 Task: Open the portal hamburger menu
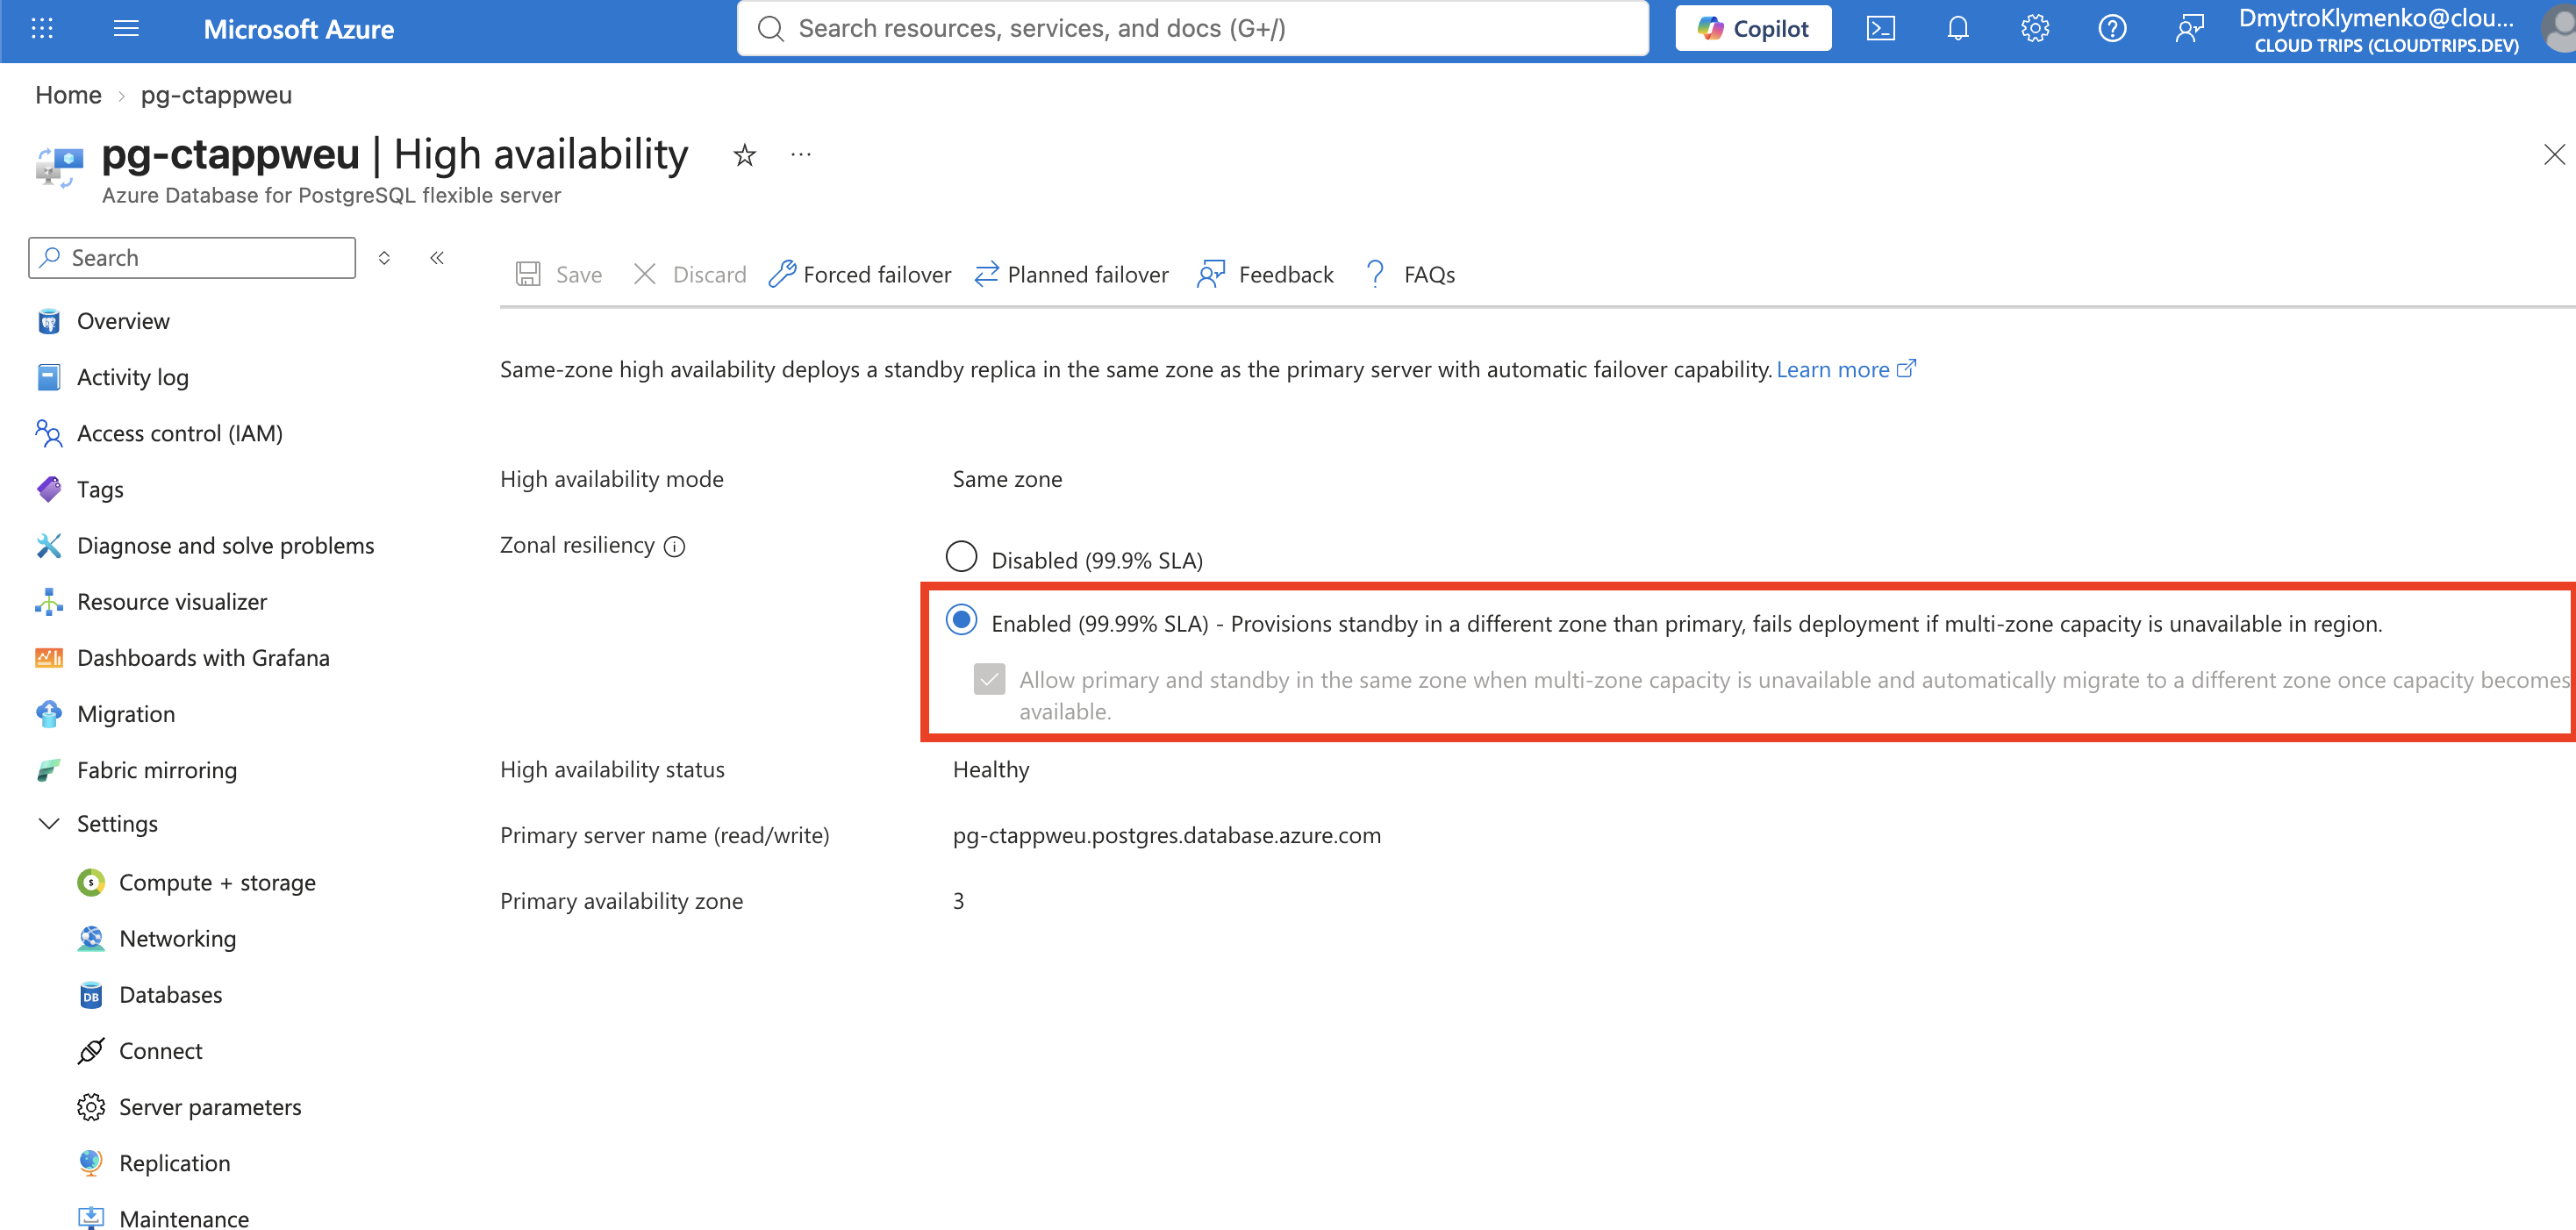point(126,28)
